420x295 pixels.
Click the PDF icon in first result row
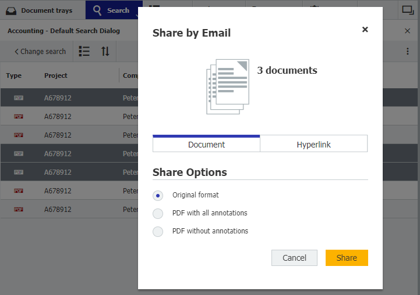[x=18, y=98]
